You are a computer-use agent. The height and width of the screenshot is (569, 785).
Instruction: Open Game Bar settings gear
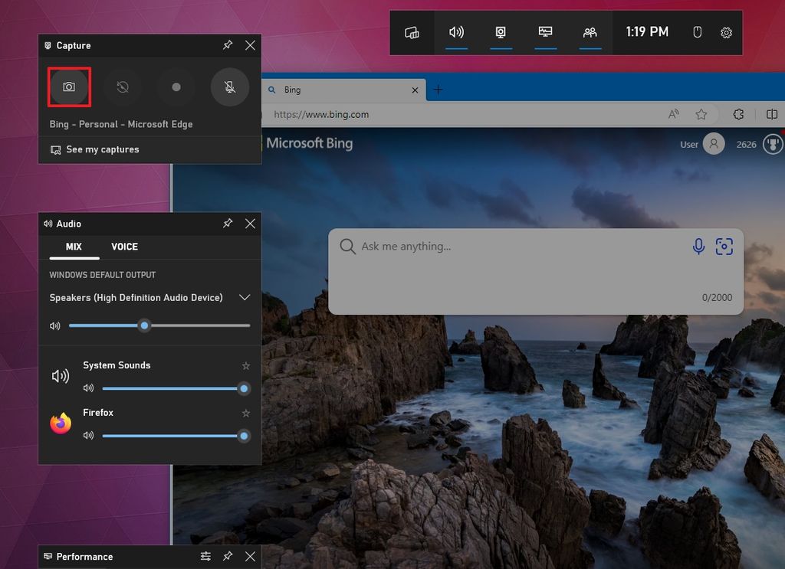(726, 32)
